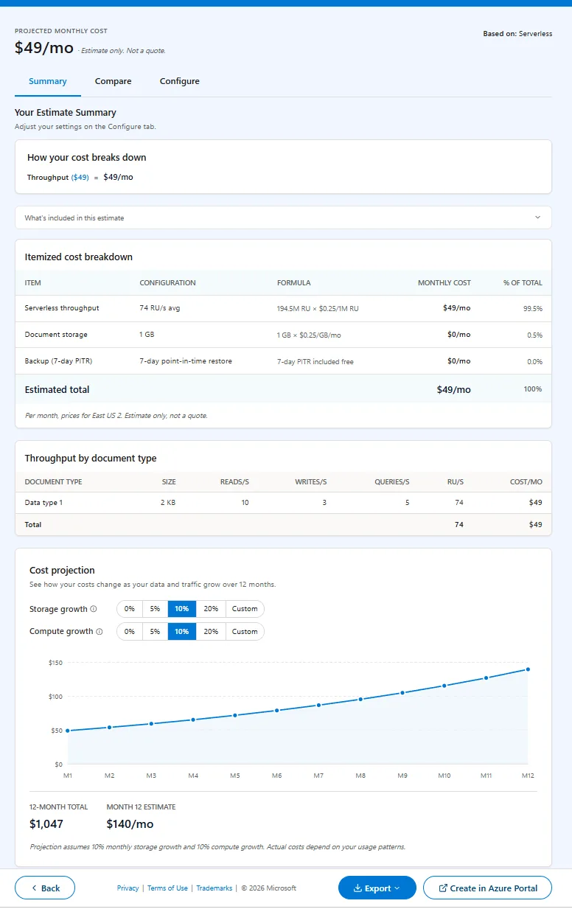Click the $1,047 12-month total
This screenshot has width=572, height=909.
tap(46, 823)
